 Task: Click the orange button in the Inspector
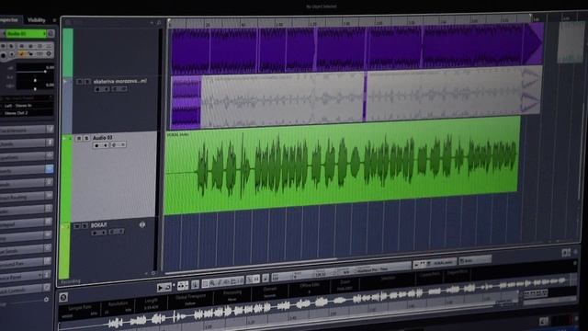(21, 54)
